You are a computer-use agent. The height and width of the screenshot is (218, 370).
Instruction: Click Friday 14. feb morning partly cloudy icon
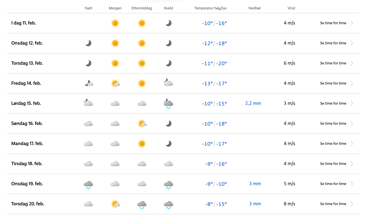[x=115, y=83]
